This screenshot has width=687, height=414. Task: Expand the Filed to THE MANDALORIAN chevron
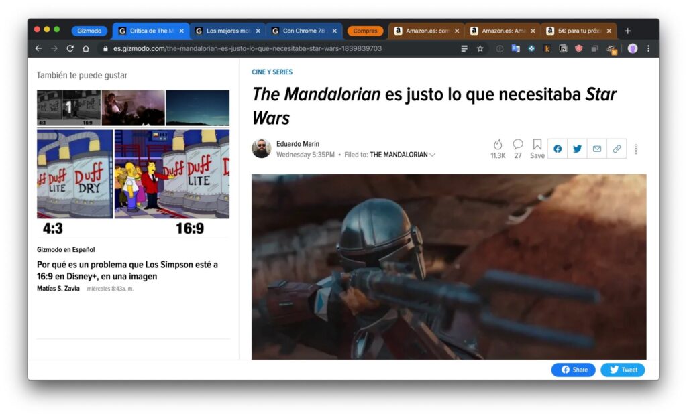click(433, 155)
